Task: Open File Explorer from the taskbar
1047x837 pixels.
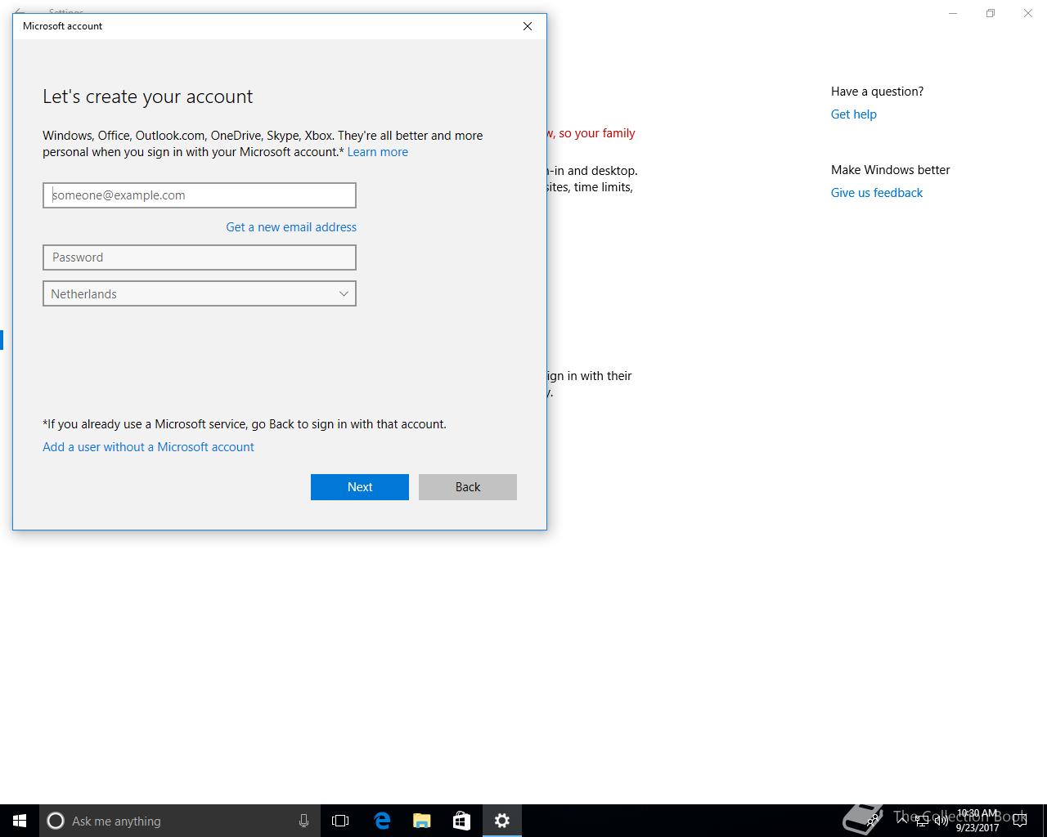Action: [x=422, y=821]
